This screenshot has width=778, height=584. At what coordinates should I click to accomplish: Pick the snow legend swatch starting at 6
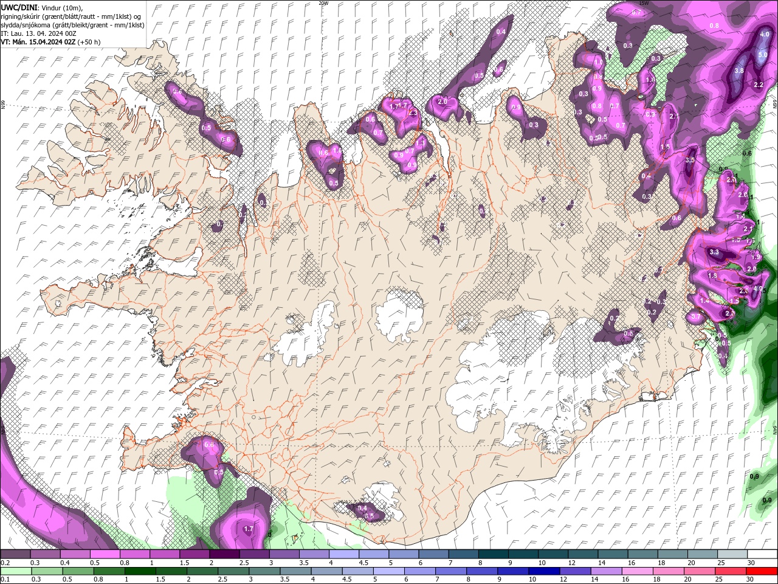point(433,554)
